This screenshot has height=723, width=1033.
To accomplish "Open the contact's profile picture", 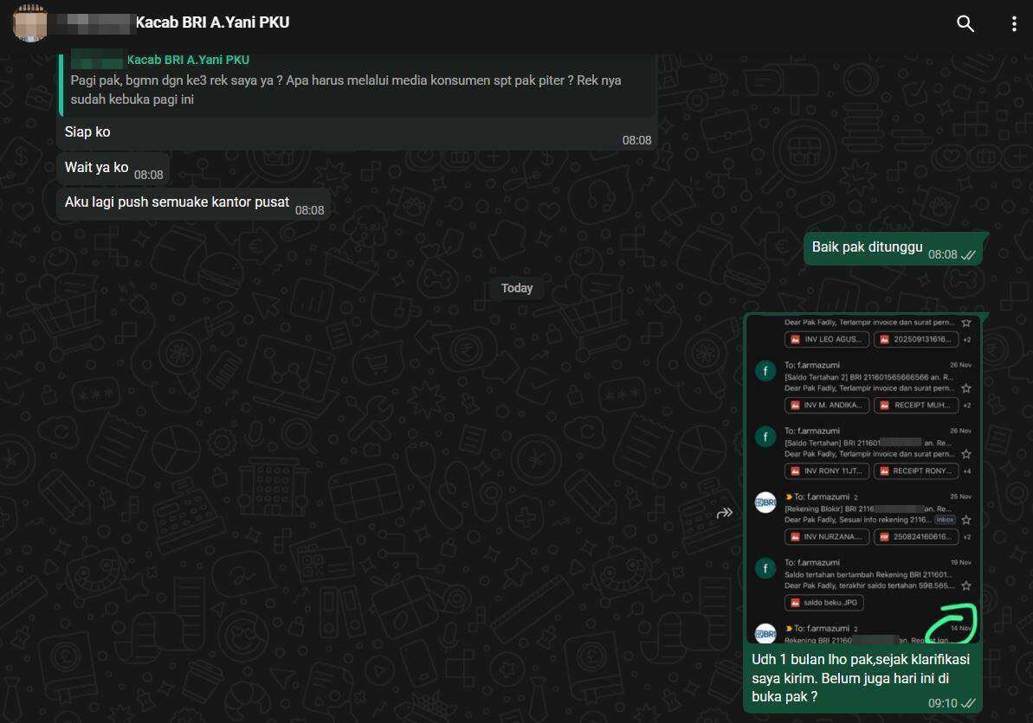I will pyautogui.click(x=30, y=22).
